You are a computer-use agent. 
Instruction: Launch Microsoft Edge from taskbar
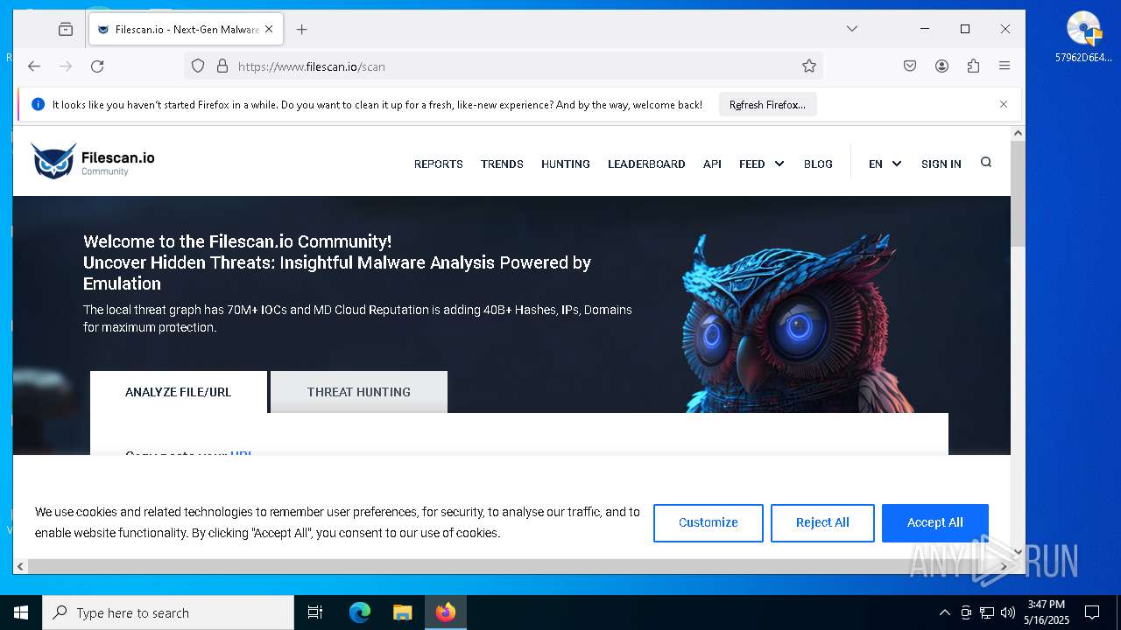pyautogui.click(x=360, y=612)
